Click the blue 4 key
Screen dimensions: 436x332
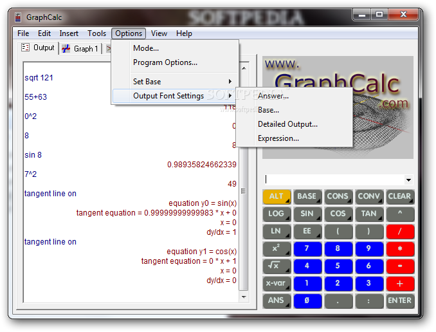pos(307,266)
